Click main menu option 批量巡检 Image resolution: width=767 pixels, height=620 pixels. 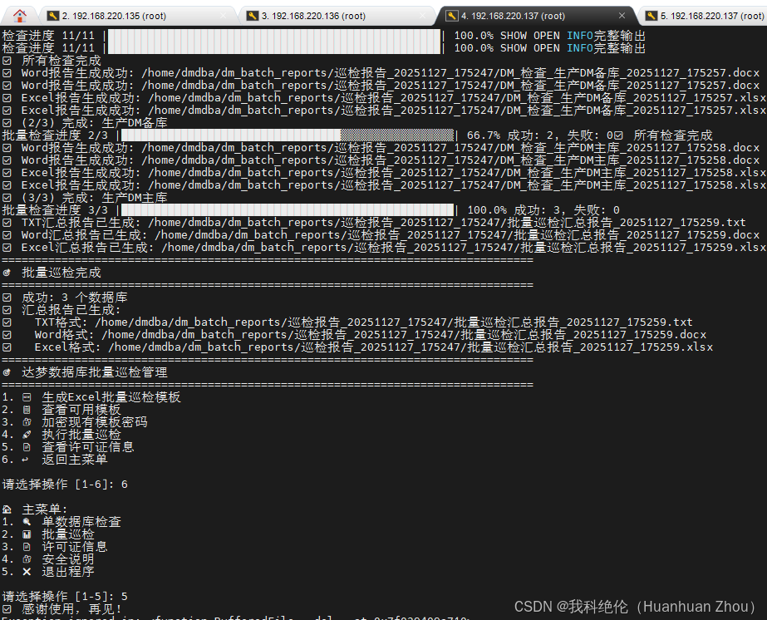[x=68, y=534]
